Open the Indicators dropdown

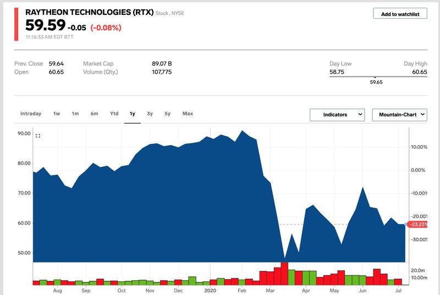coord(337,115)
